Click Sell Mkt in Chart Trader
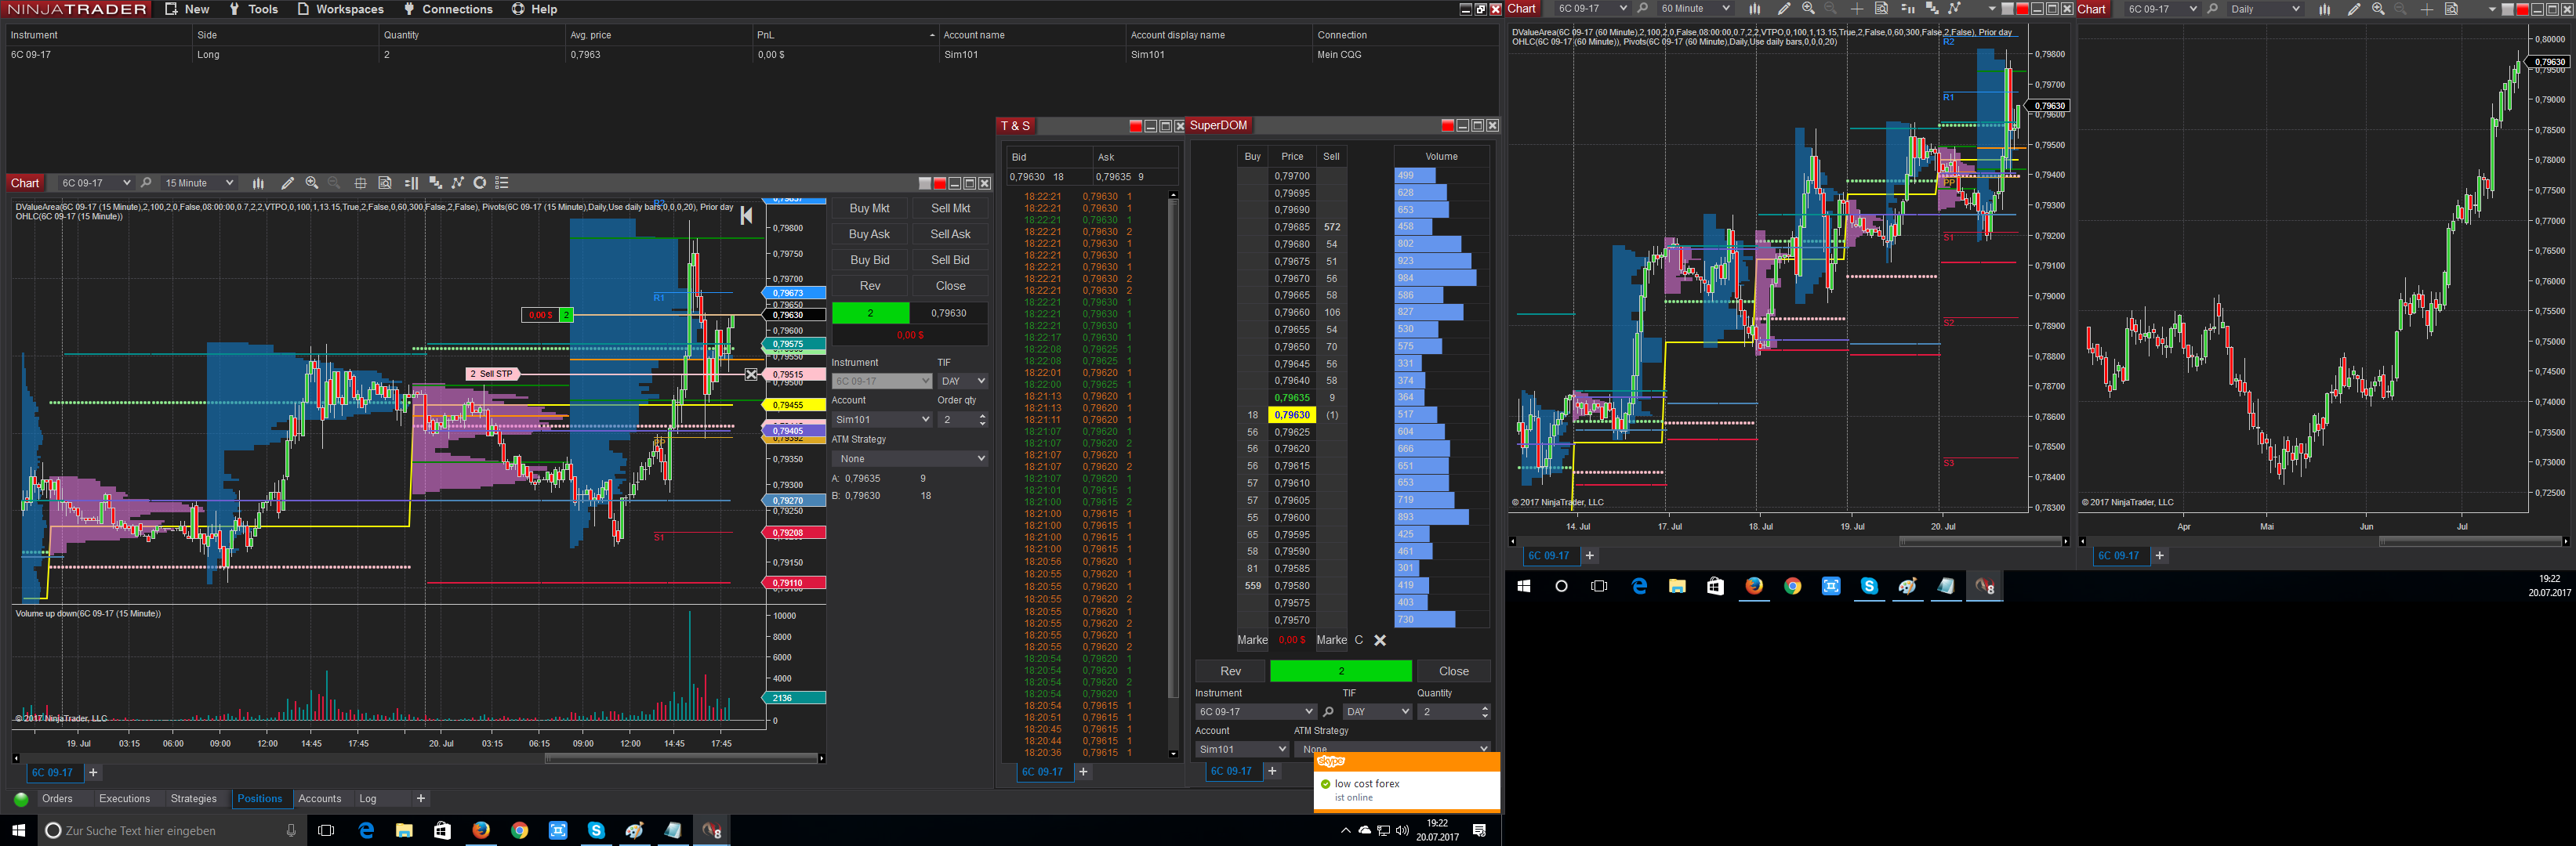The width and height of the screenshot is (2576, 846). pyautogui.click(x=950, y=208)
